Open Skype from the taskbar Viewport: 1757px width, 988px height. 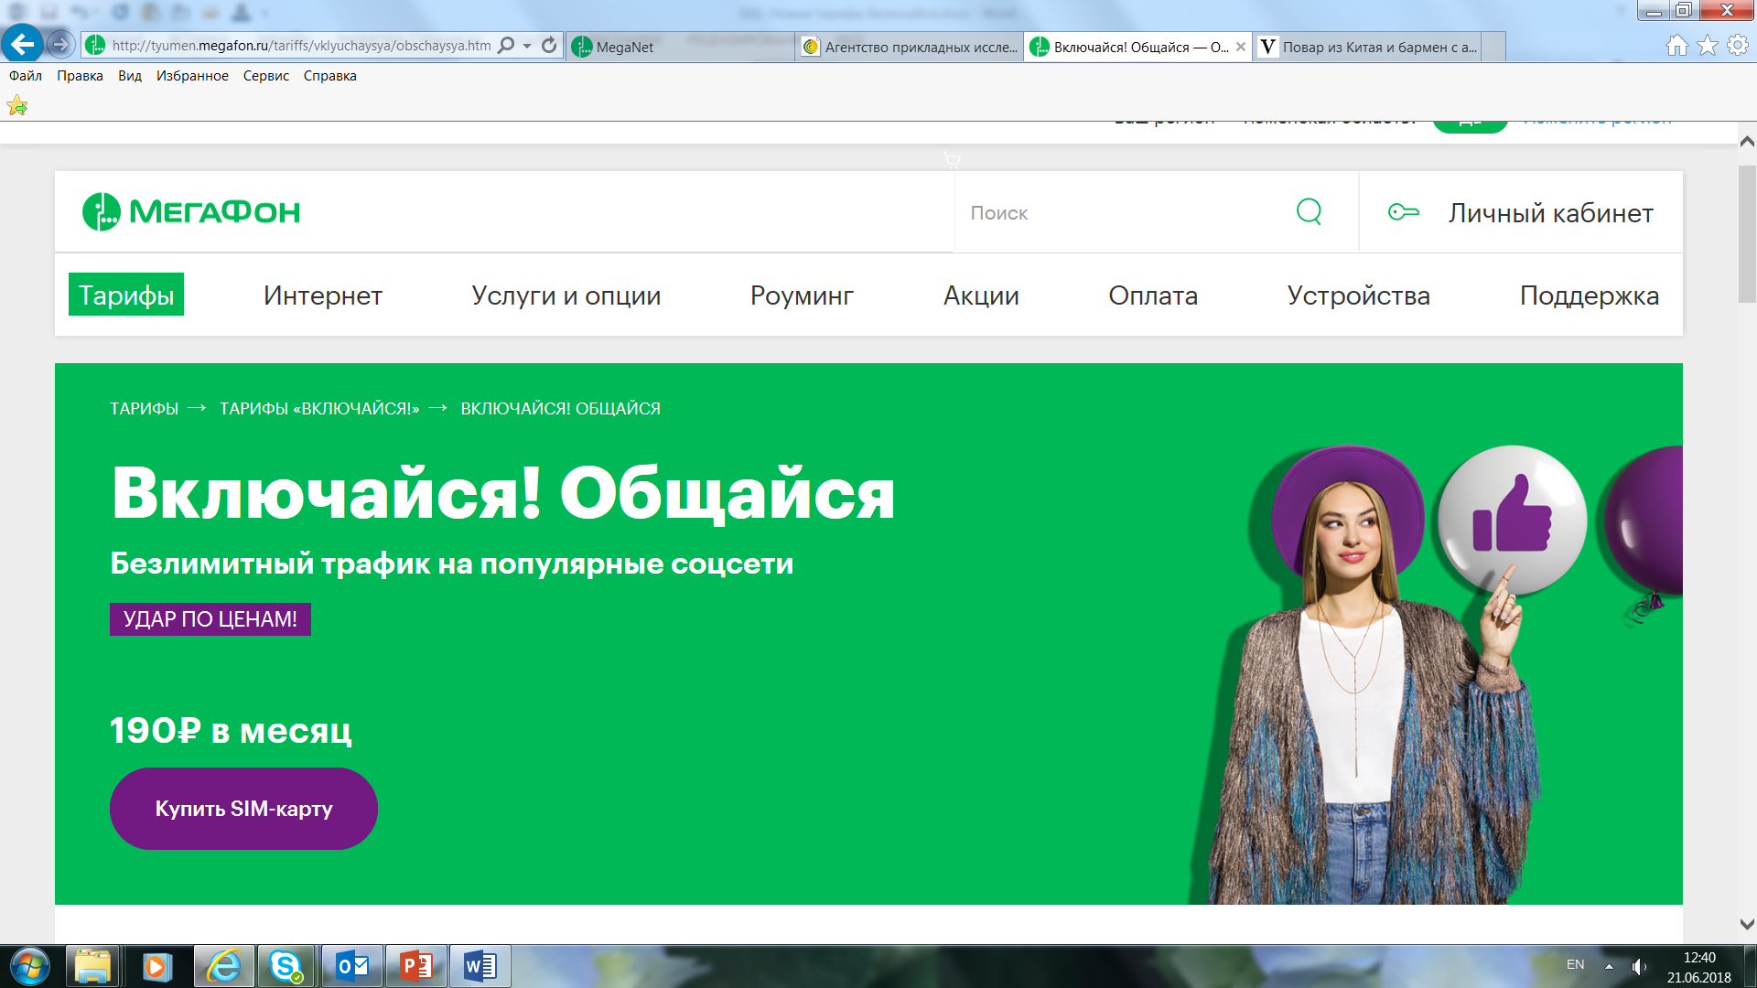286,966
